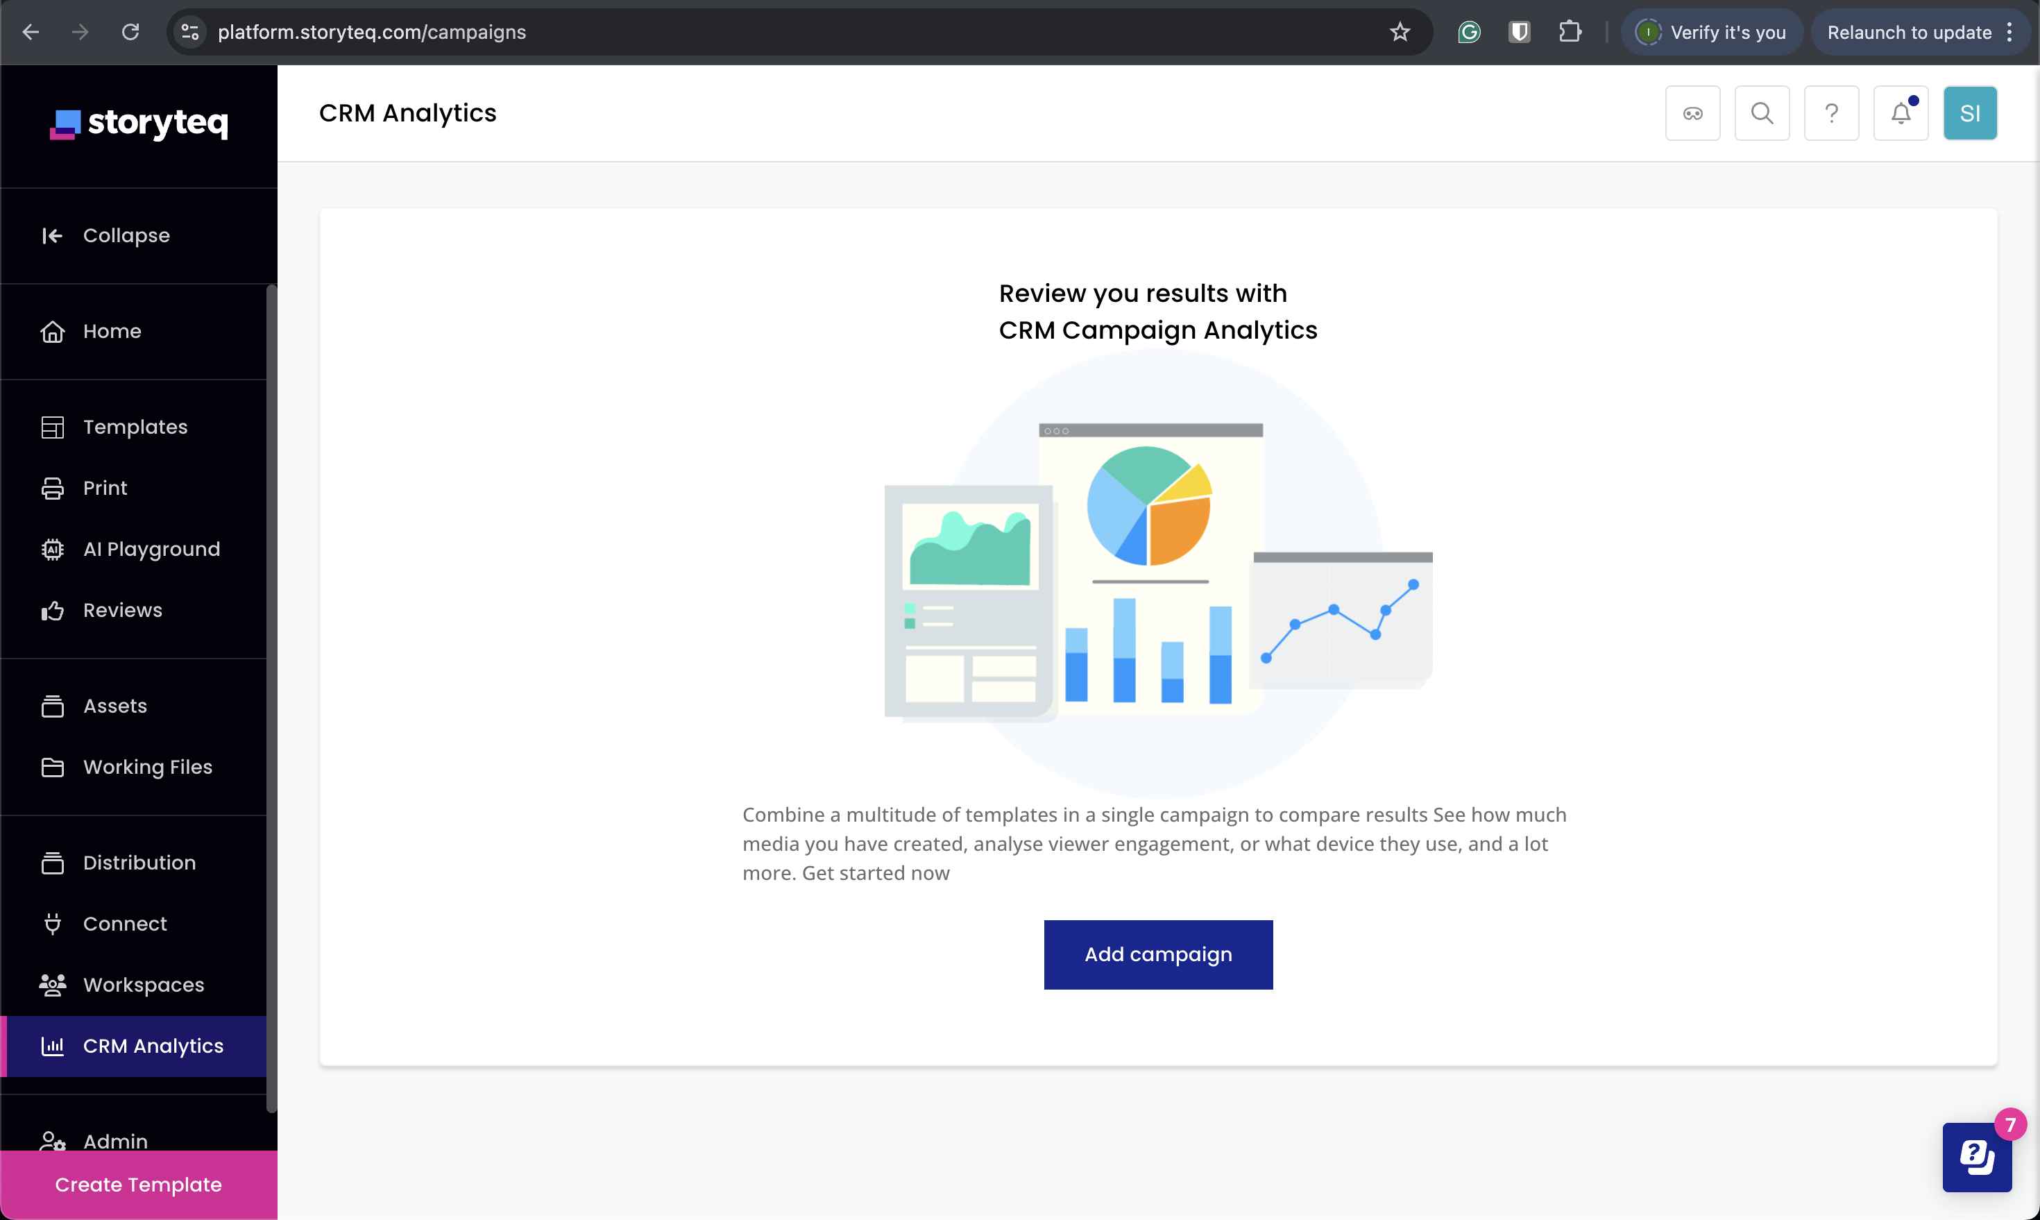The image size is (2040, 1220).
Task: Click the sidebar scrollbar
Action: click(271, 699)
